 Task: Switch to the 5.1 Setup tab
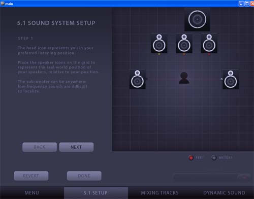96,193
